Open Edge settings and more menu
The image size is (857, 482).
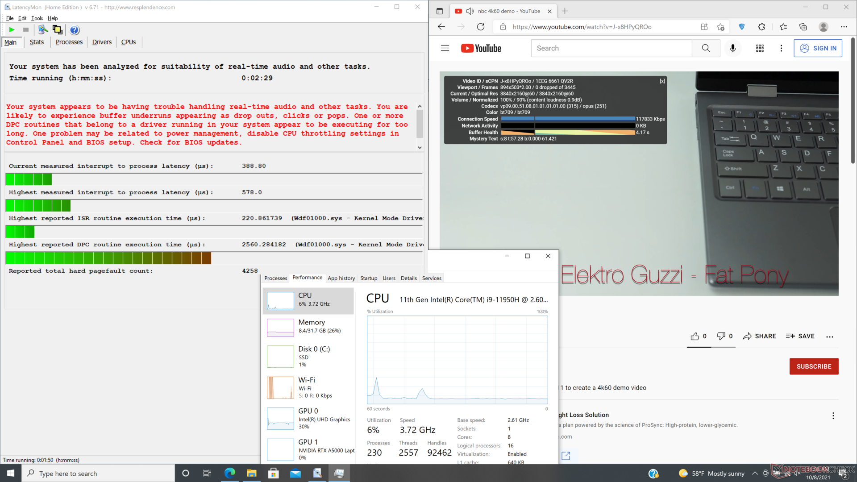(x=844, y=27)
